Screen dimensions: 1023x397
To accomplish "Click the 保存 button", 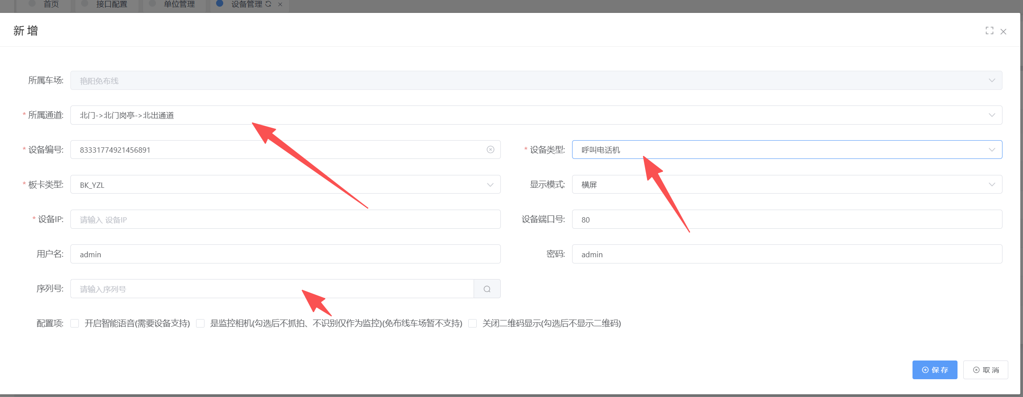I will pos(934,370).
